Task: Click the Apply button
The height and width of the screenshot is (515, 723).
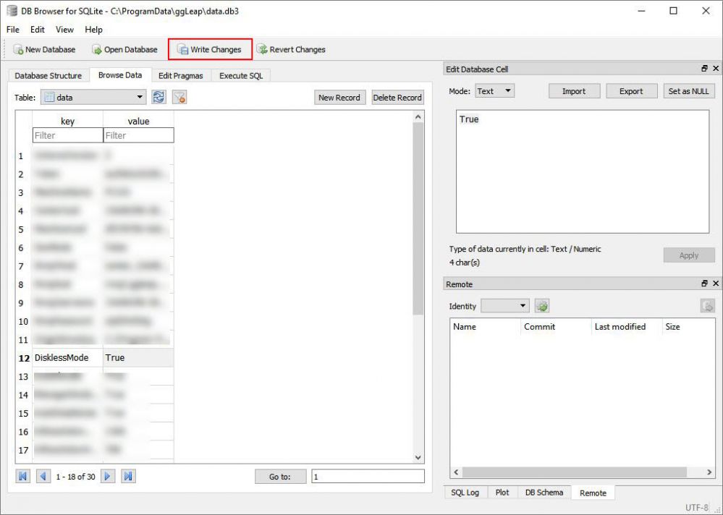Action: [689, 255]
